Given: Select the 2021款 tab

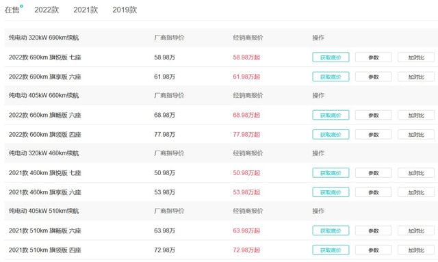Looking at the screenshot, I should click(86, 10).
